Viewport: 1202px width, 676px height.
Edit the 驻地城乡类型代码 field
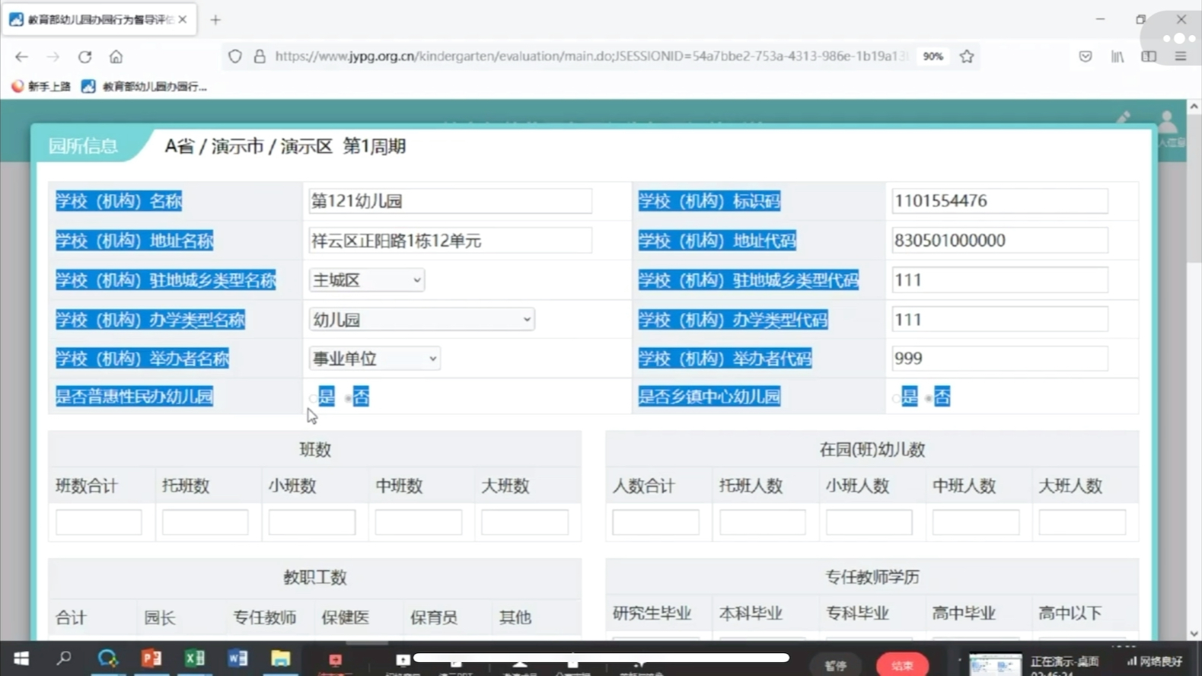1000,280
